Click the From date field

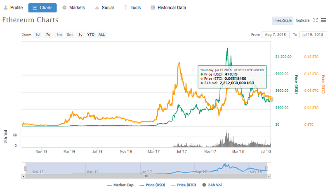pyautogui.click(x=276, y=35)
